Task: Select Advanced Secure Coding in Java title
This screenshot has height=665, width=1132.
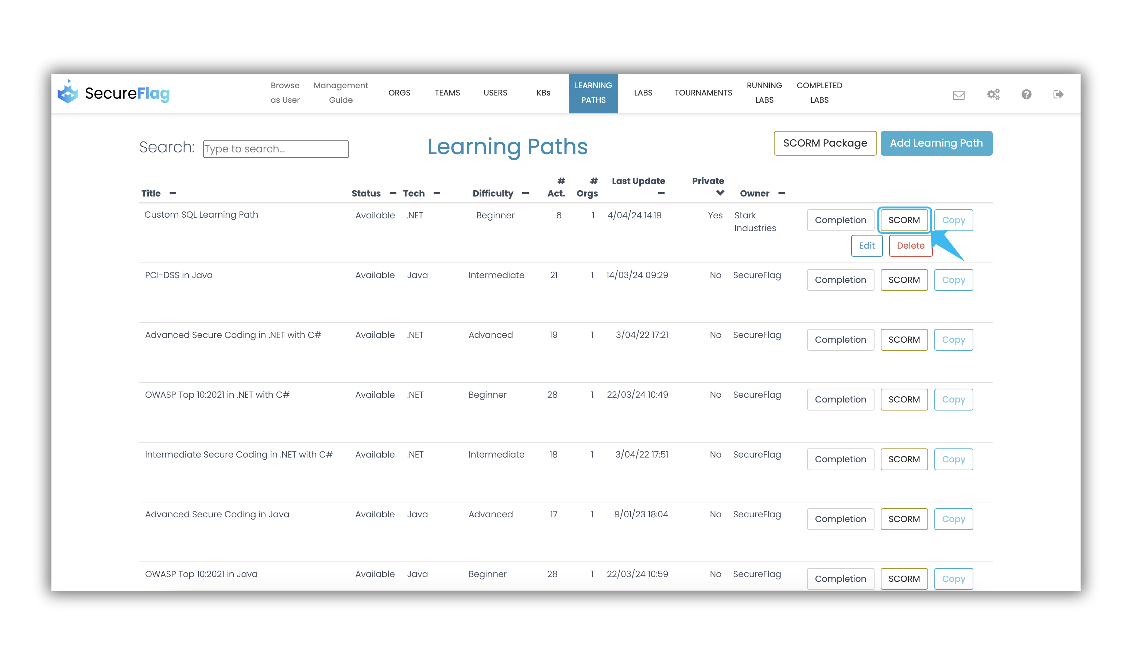Action: coord(217,514)
